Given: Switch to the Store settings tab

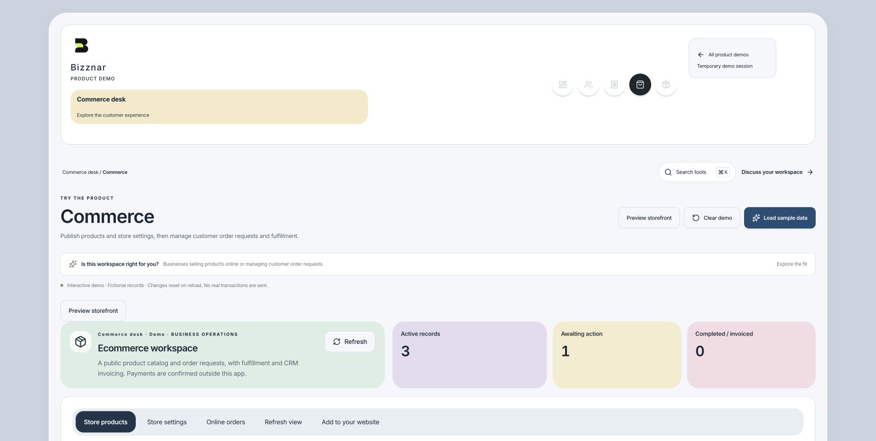Looking at the screenshot, I should [167, 422].
